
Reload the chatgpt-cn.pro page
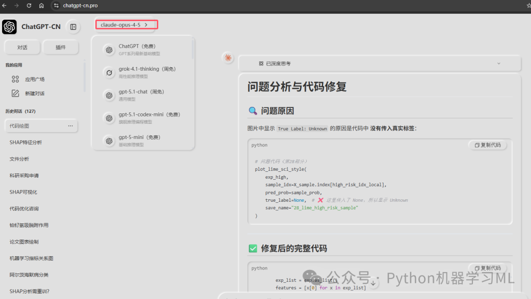click(29, 5)
